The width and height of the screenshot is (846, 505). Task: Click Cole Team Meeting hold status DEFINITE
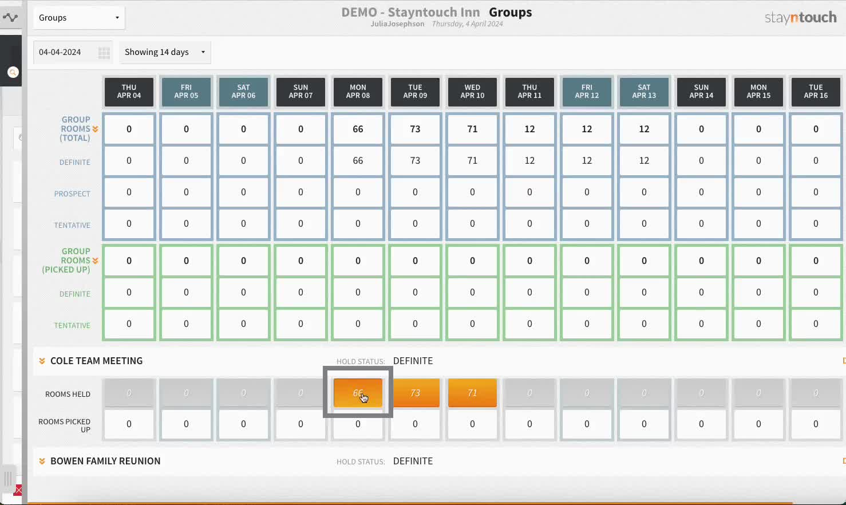click(x=413, y=361)
